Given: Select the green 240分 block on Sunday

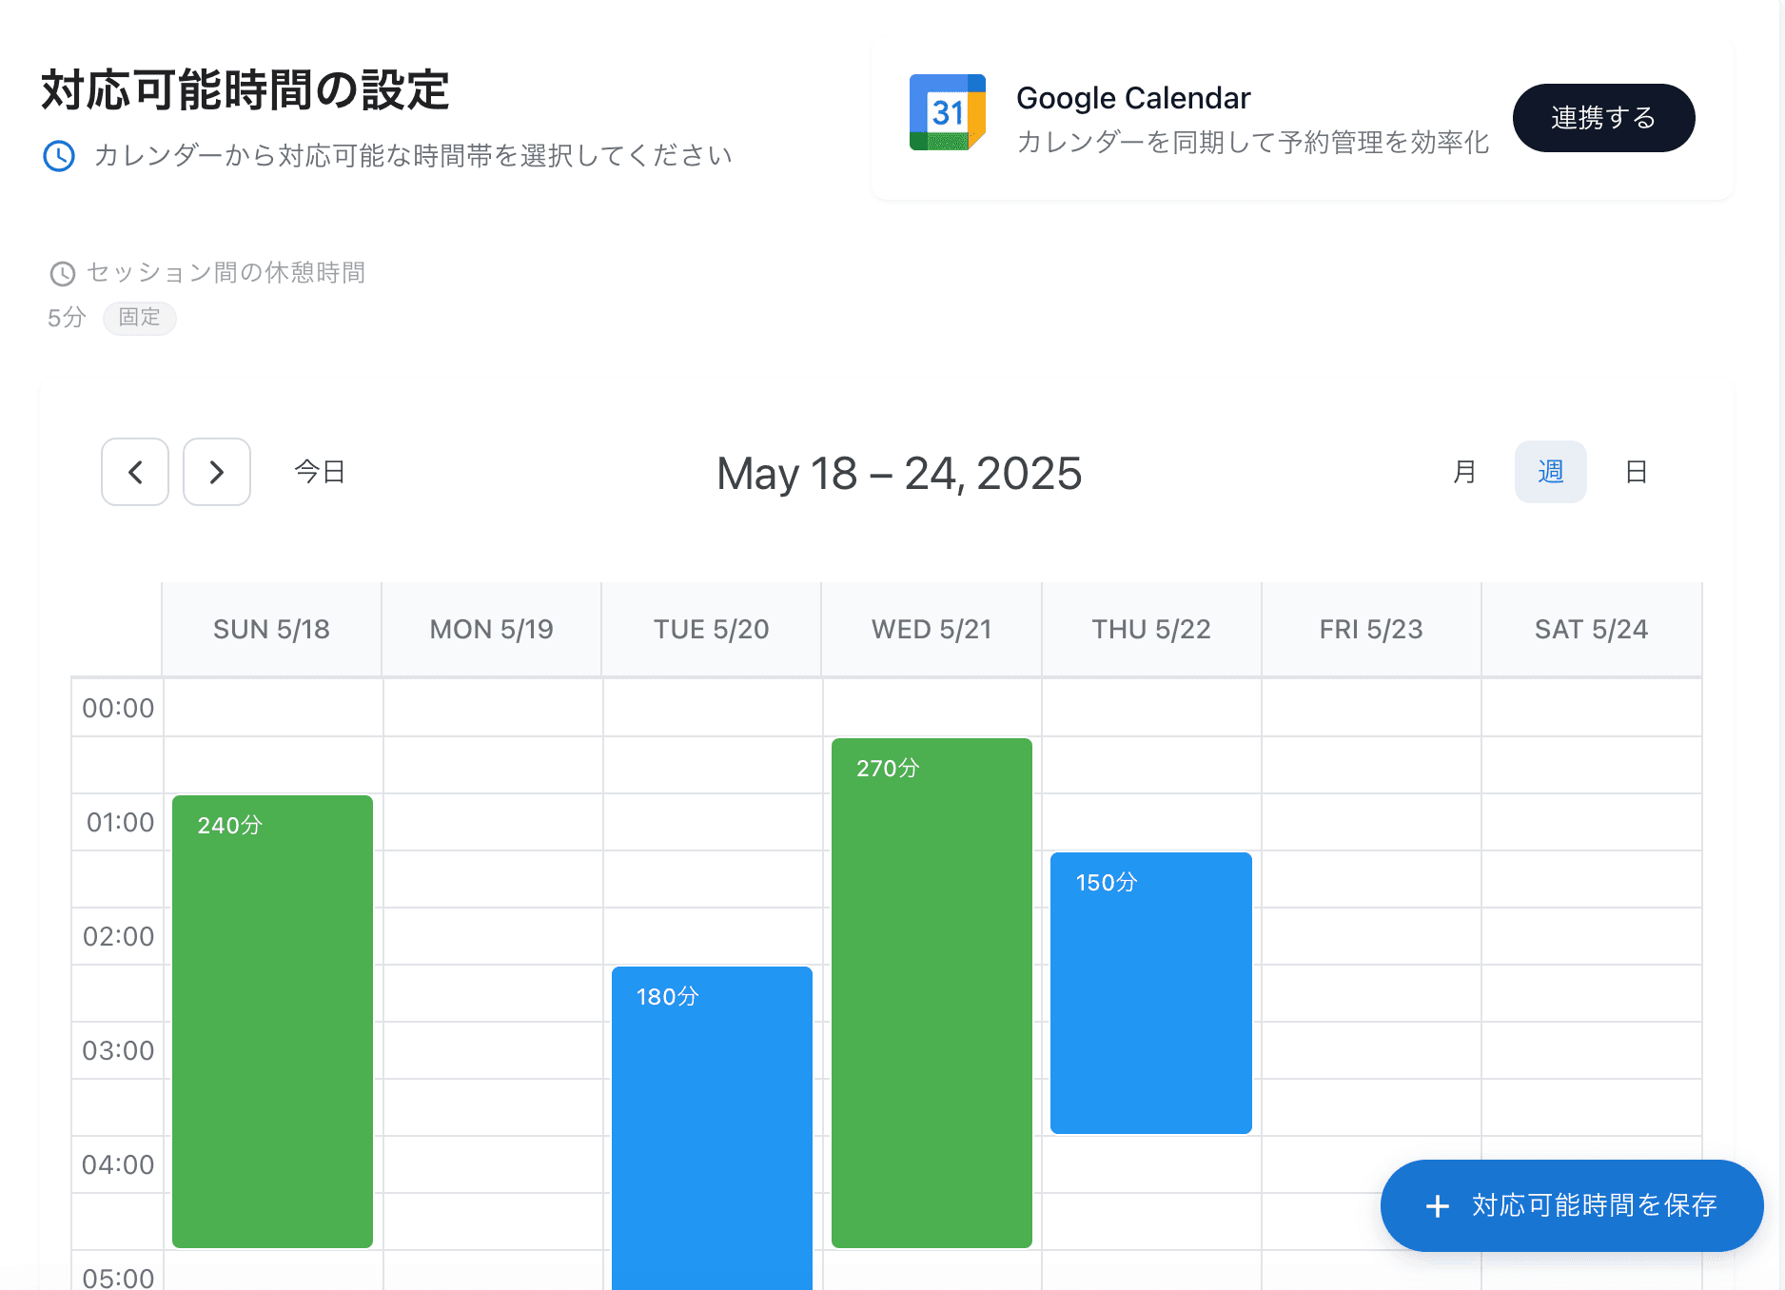Looking at the screenshot, I should (x=272, y=1021).
